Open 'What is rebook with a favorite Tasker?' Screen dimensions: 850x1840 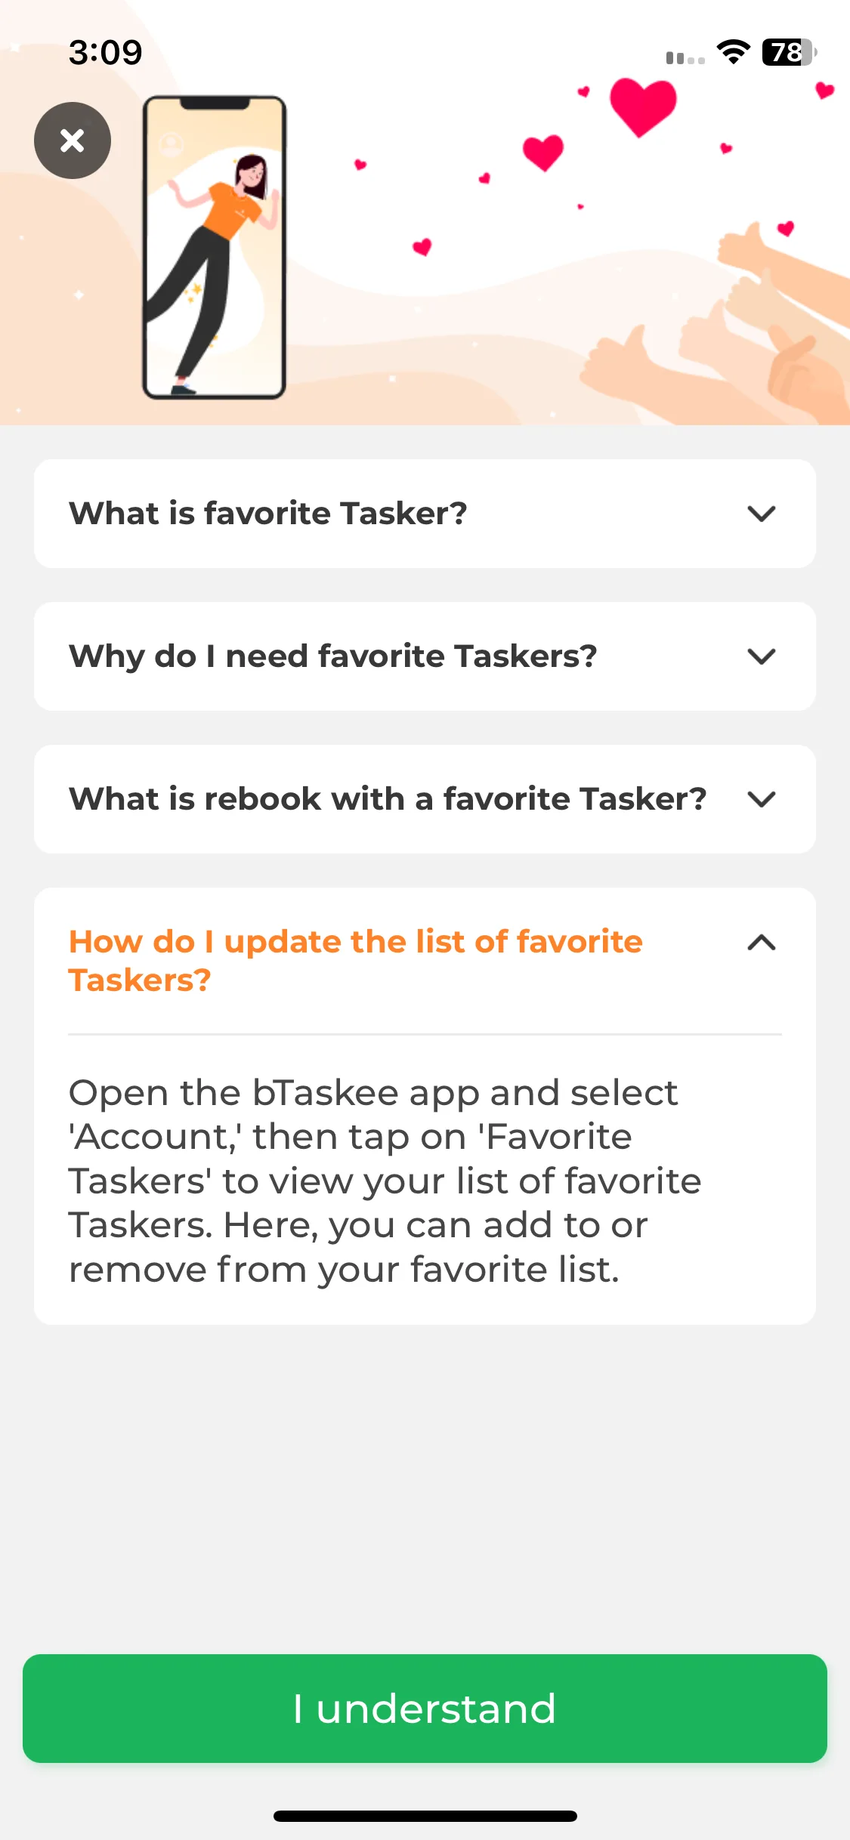[x=425, y=799]
